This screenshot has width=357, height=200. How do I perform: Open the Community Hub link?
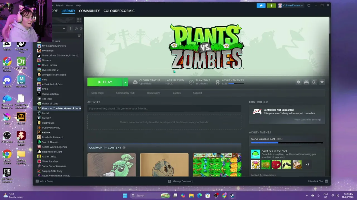(125, 93)
